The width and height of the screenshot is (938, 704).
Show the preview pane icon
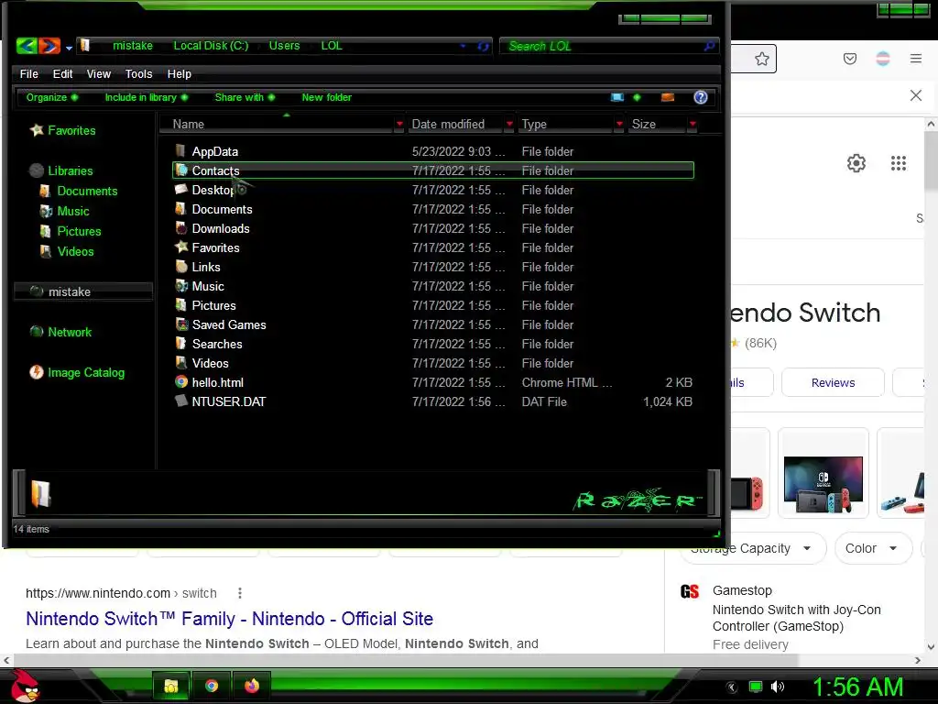pos(668,97)
